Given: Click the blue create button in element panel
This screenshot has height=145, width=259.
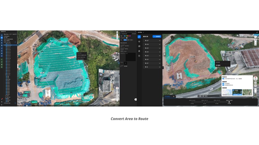Looking at the screenshot, I should click(157, 37).
